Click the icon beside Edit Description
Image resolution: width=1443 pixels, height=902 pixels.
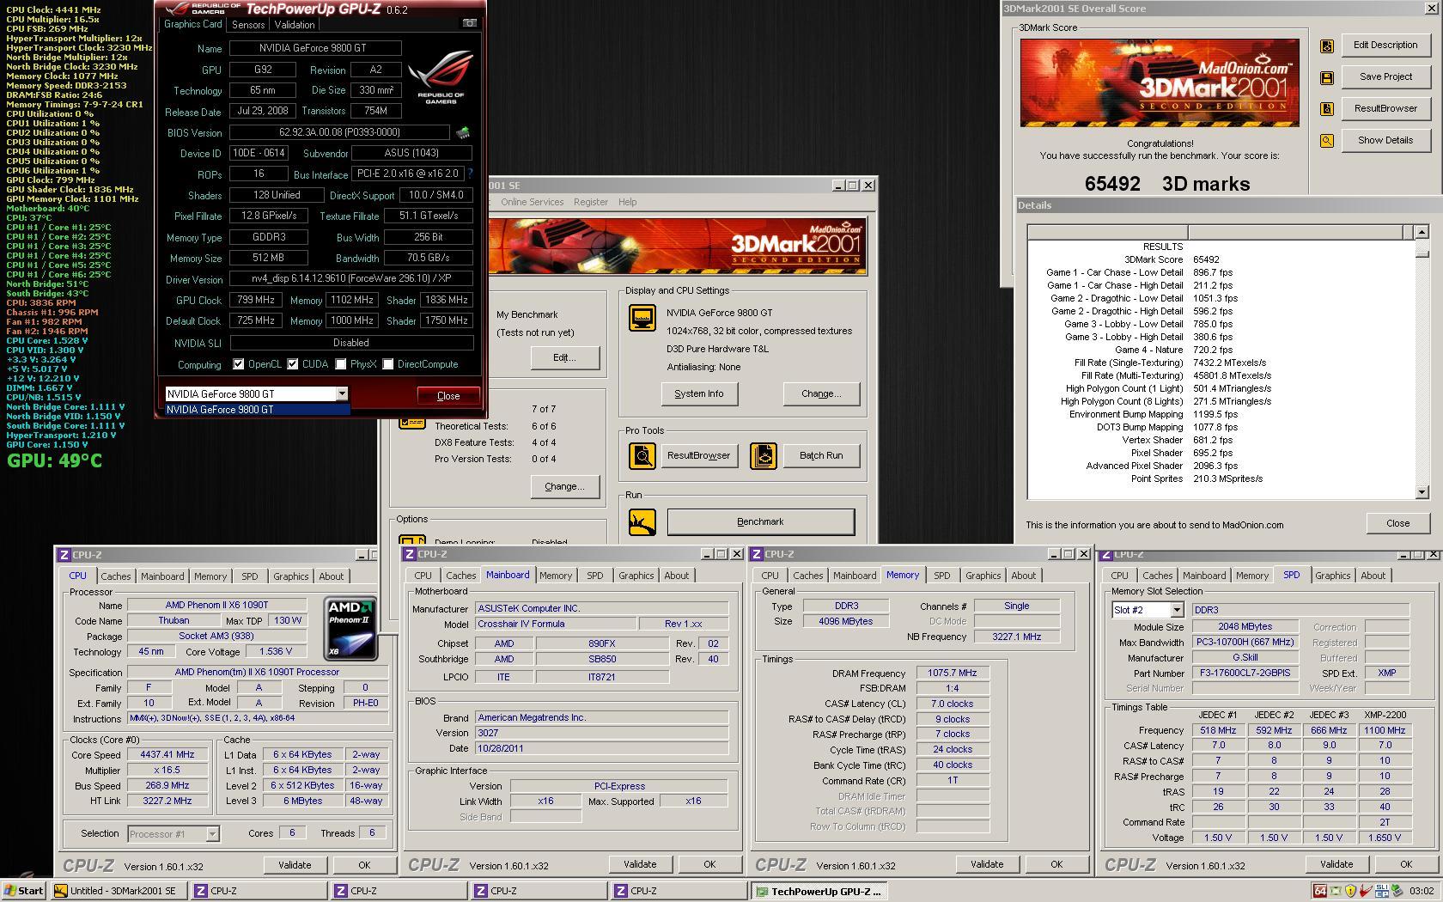point(1327,46)
